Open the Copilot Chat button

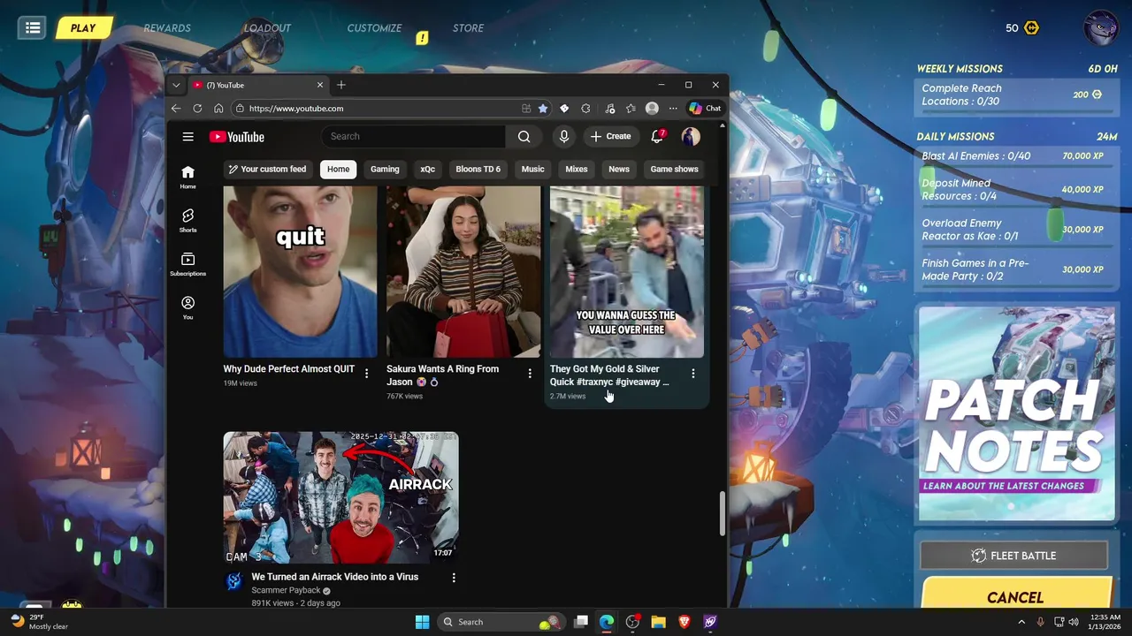(706, 109)
